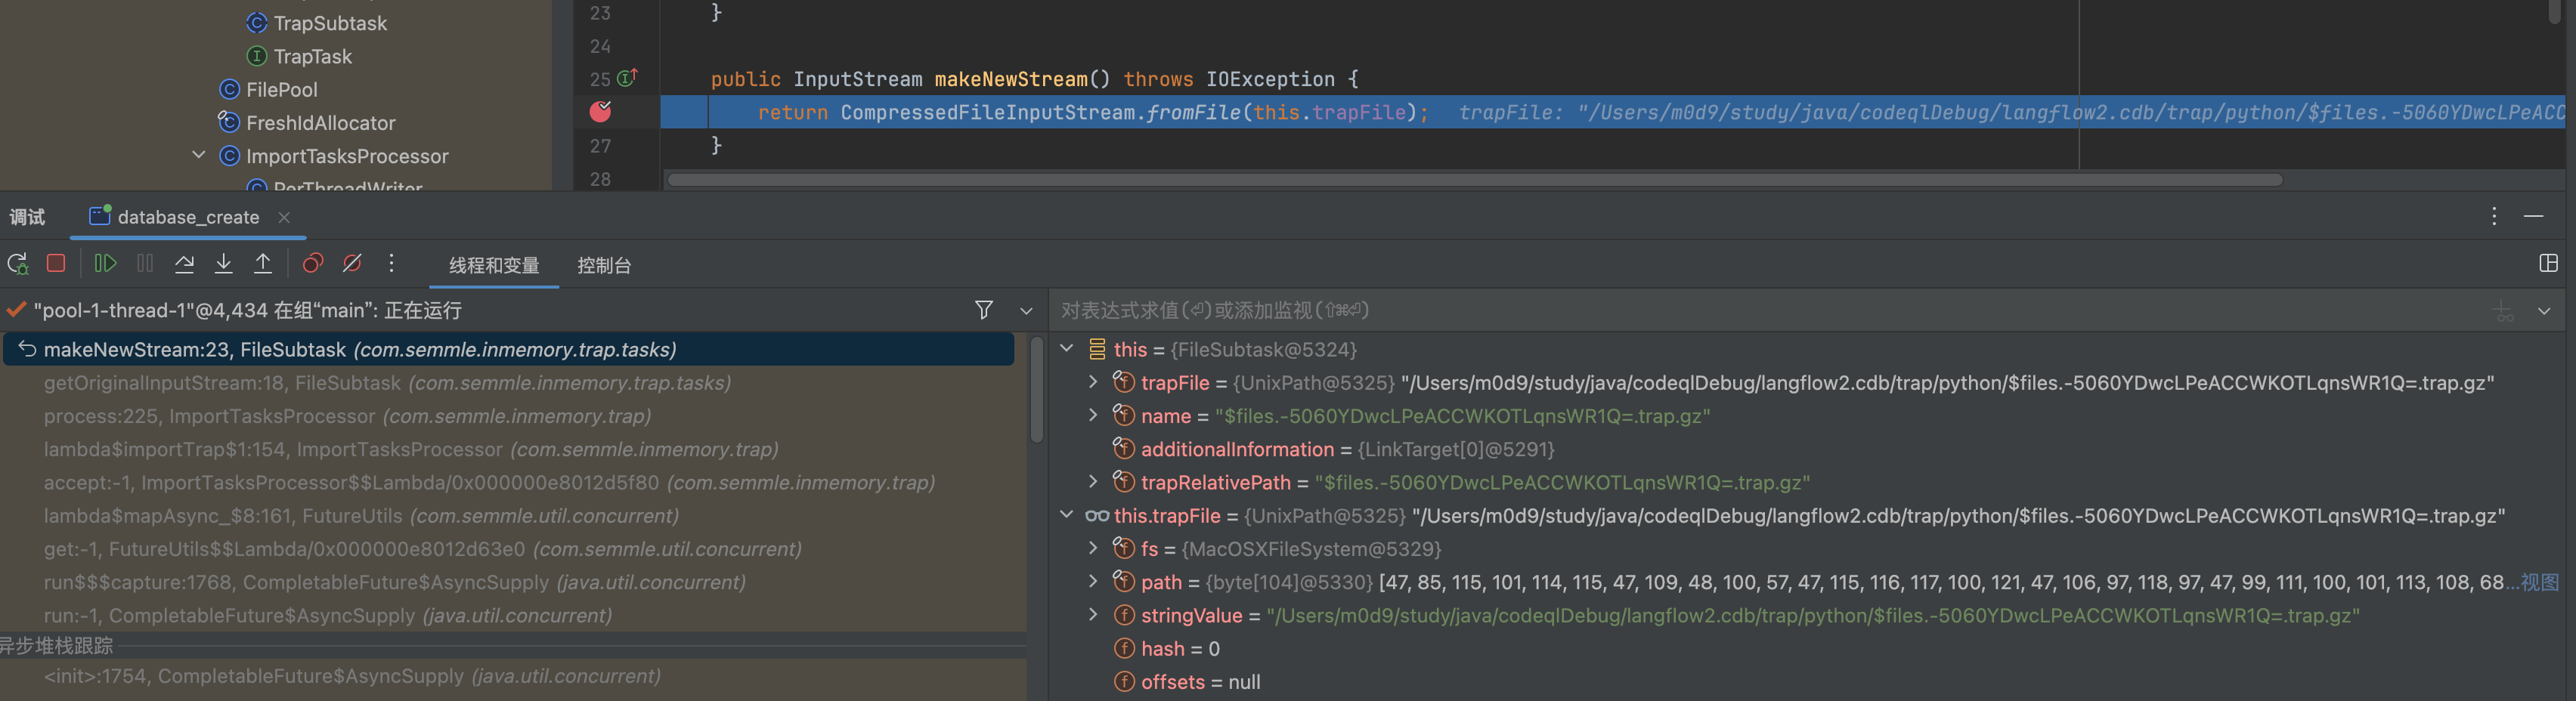
Task: Open TrapTask interface in project tree
Action: (312, 57)
